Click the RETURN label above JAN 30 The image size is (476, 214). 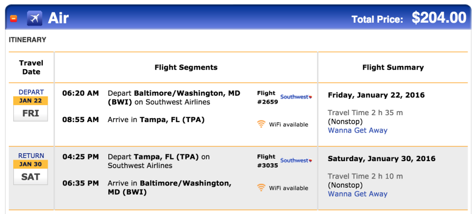point(31,156)
